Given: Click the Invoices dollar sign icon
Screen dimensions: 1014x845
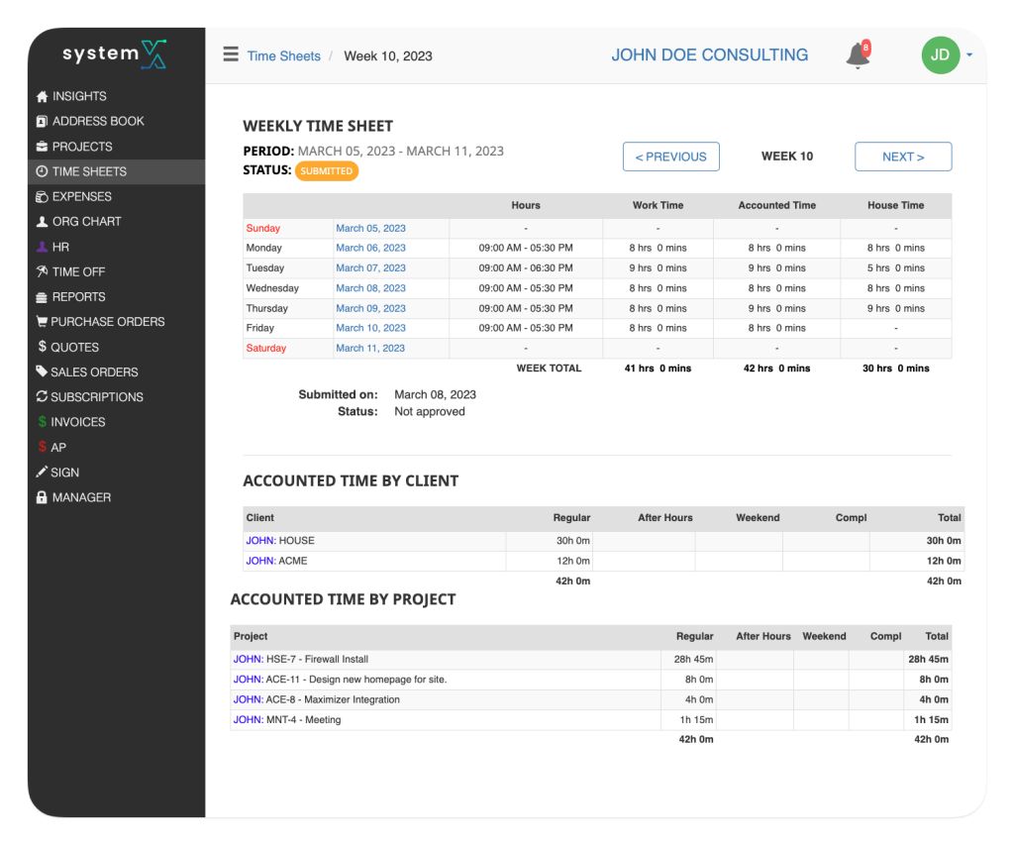Looking at the screenshot, I should [x=42, y=422].
